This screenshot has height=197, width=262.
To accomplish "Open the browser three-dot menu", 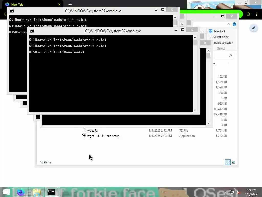I will click(x=256, y=14).
